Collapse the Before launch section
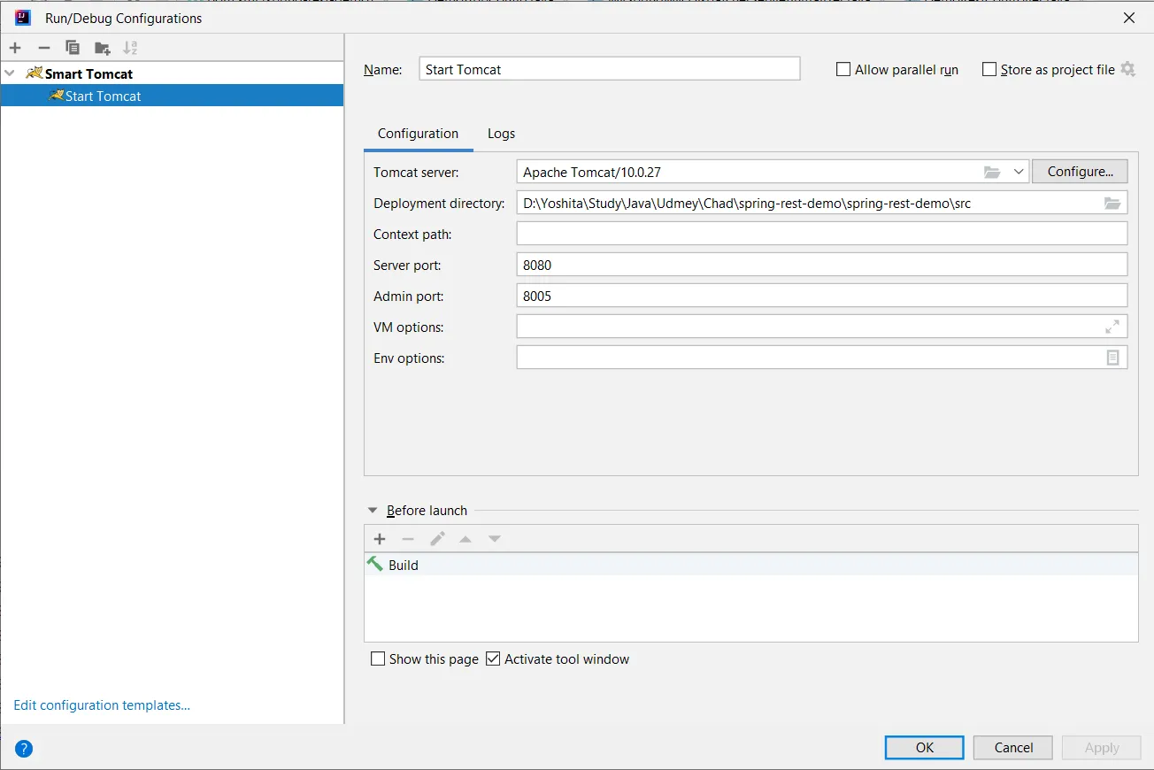The width and height of the screenshot is (1154, 770). [x=372, y=511]
